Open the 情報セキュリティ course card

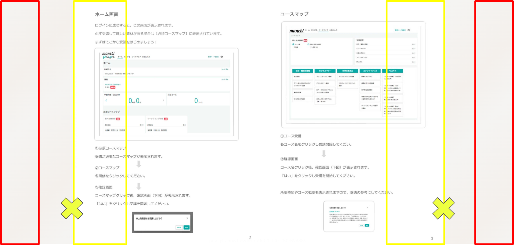(370, 76)
